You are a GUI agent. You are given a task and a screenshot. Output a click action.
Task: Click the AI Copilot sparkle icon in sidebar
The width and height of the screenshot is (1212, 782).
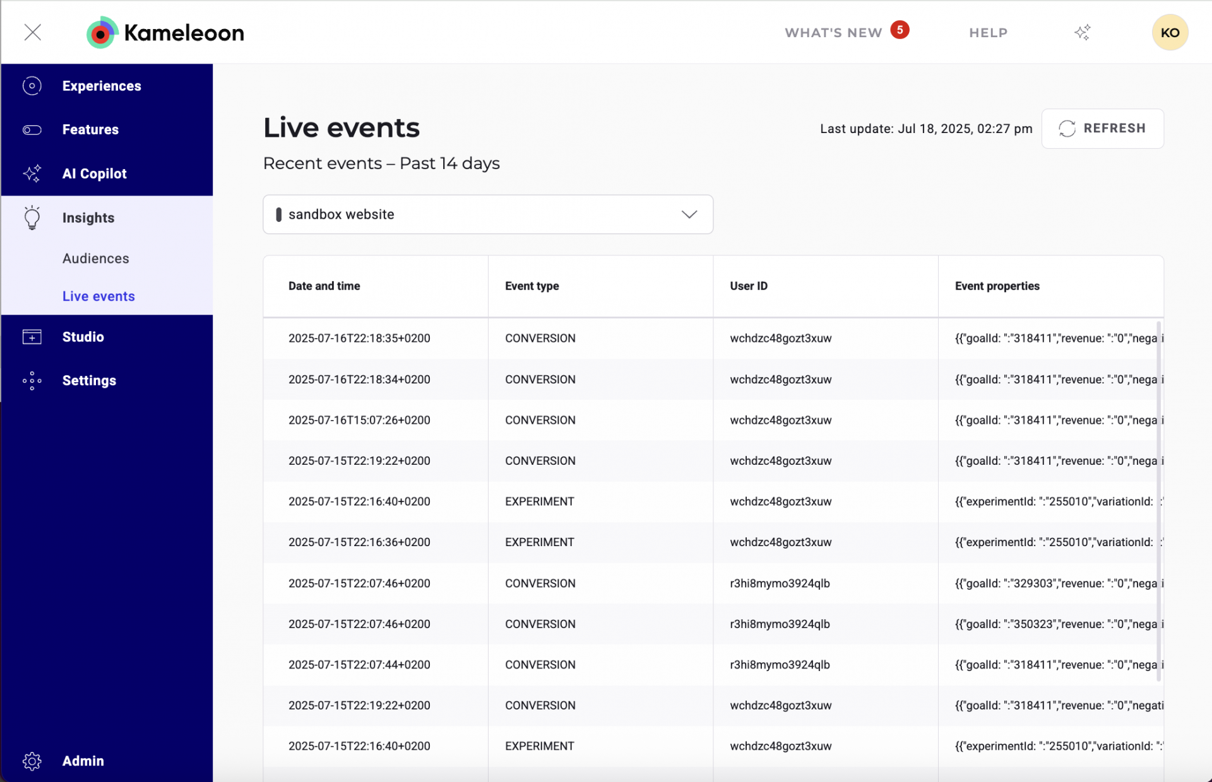(x=32, y=173)
